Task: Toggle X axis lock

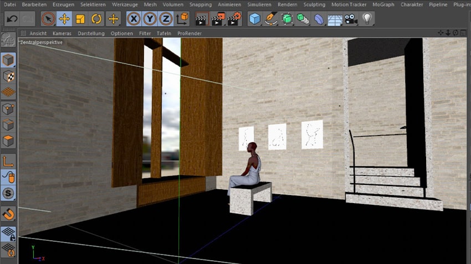Action: point(134,19)
